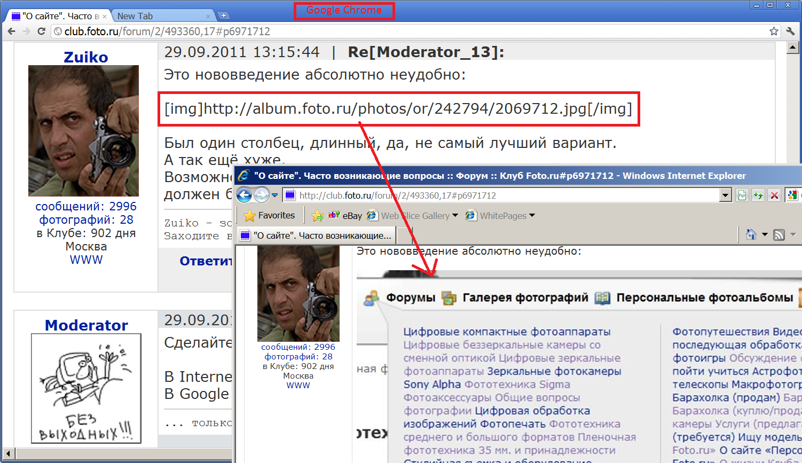
Task: Go back in the Chrome window
Action: 11,32
